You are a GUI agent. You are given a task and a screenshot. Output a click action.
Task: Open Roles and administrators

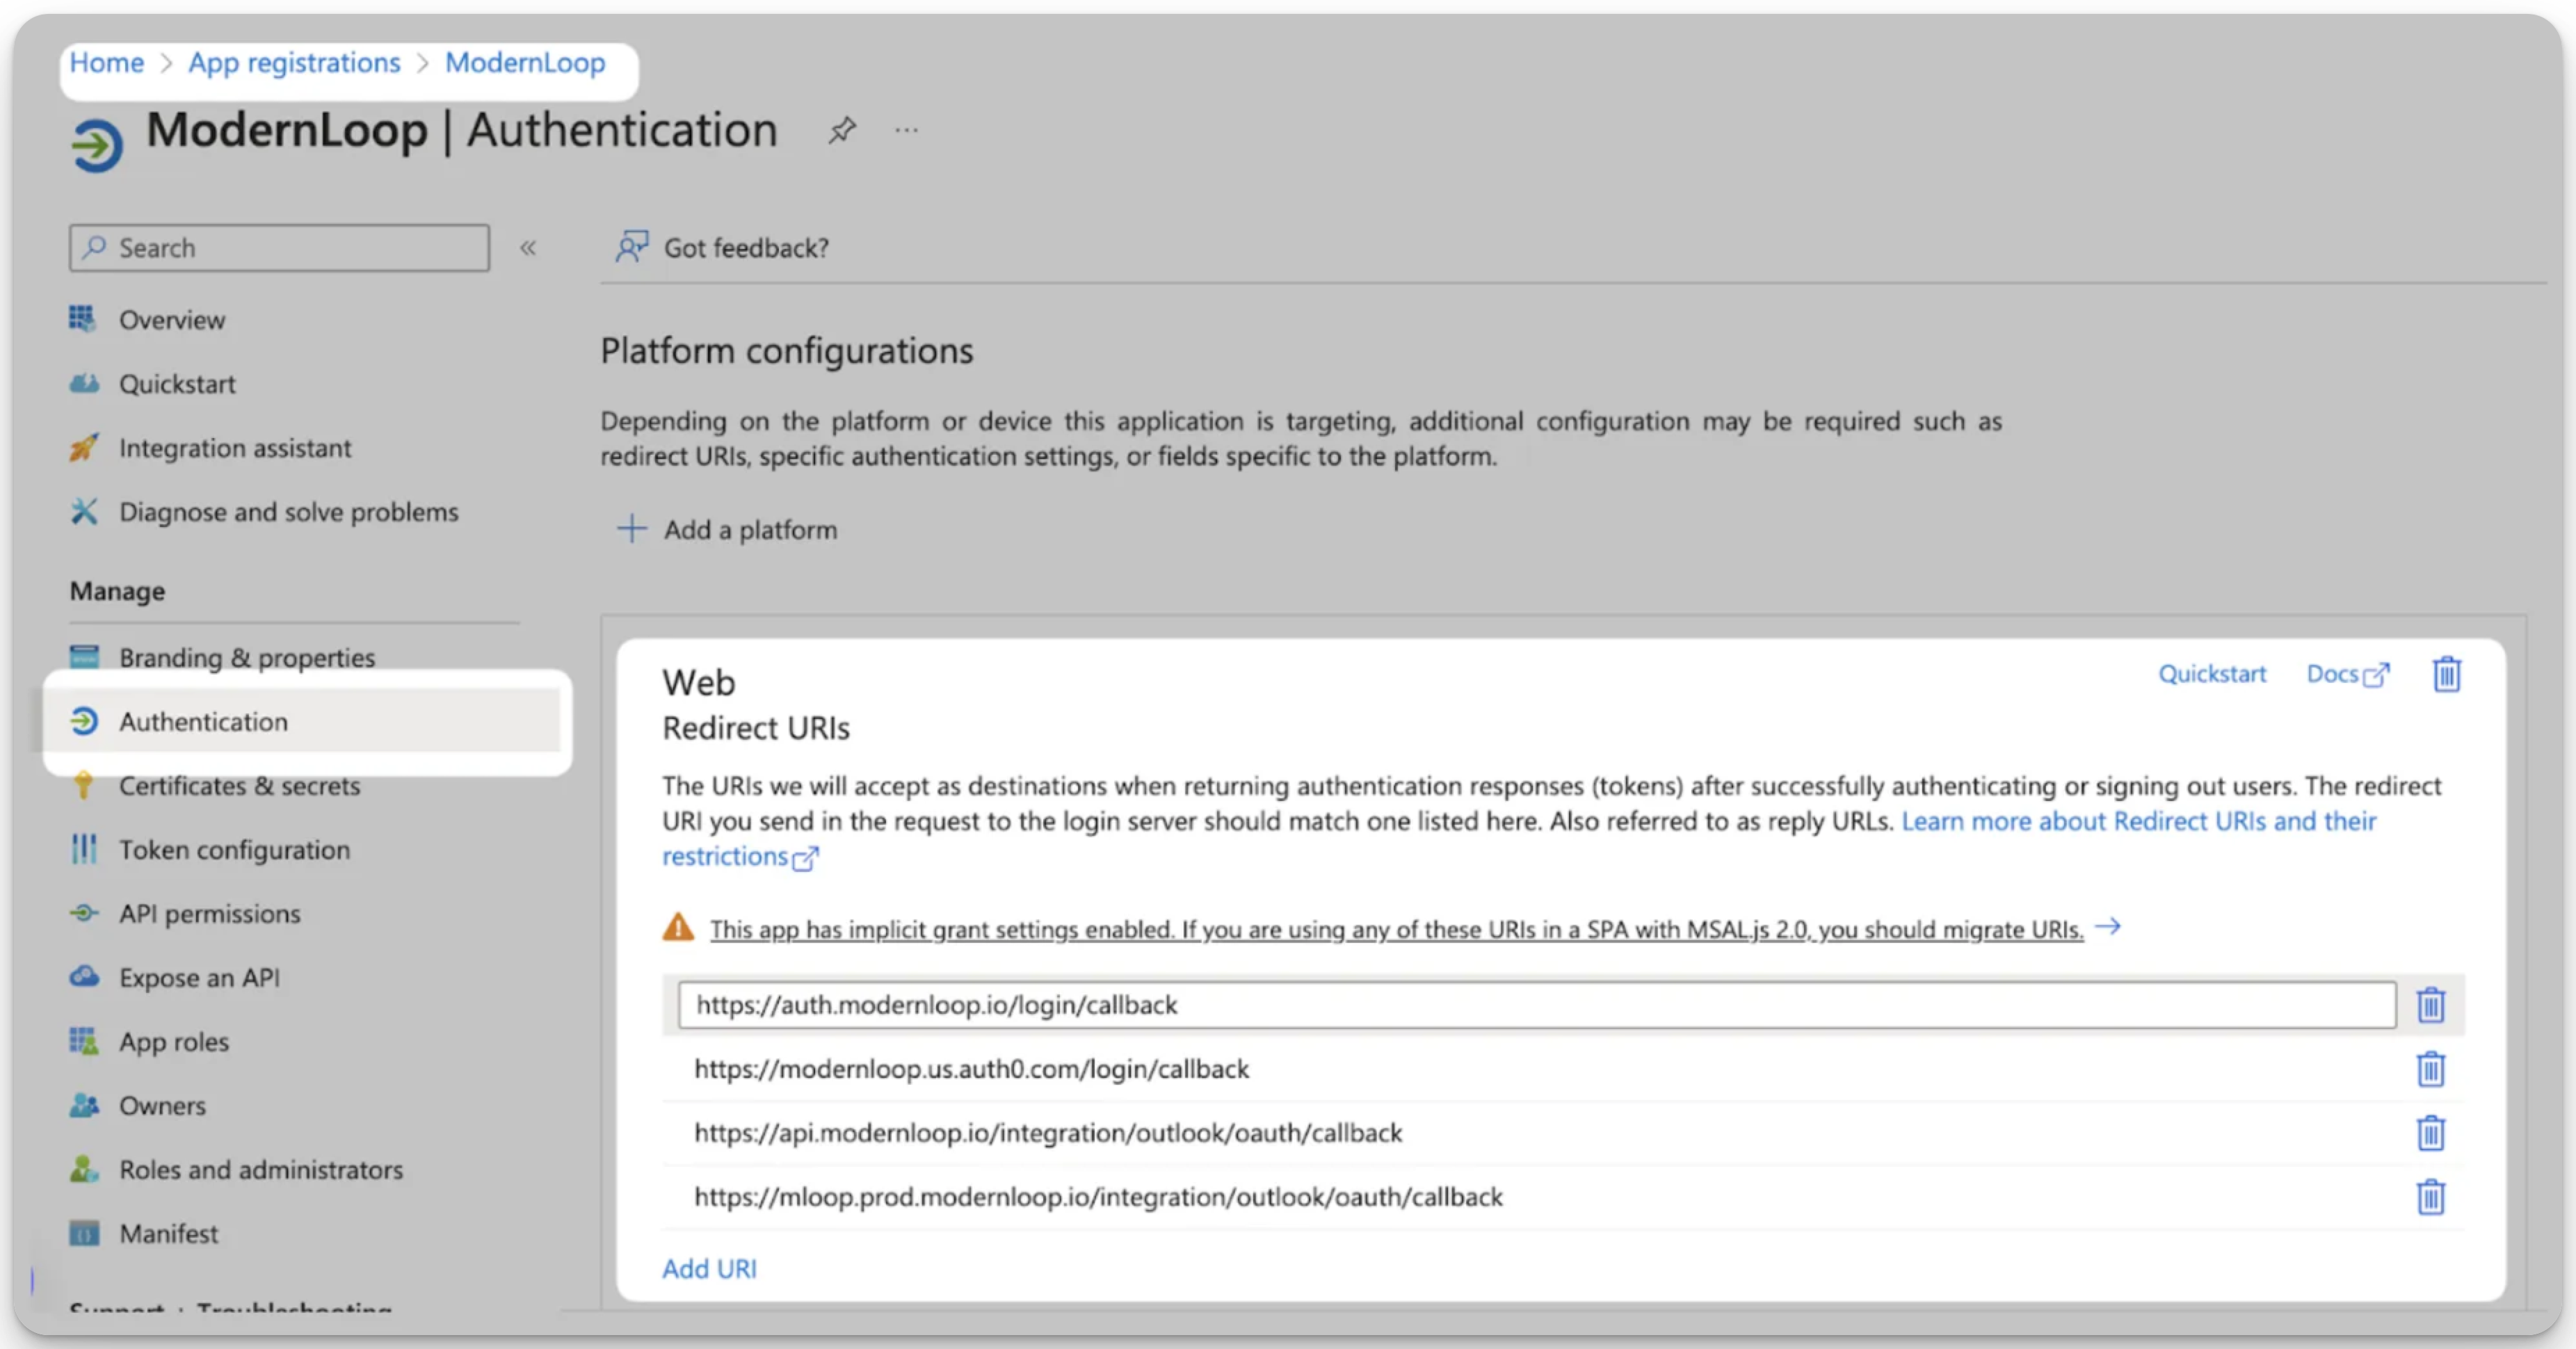pyautogui.click(x=261, y=1170)
